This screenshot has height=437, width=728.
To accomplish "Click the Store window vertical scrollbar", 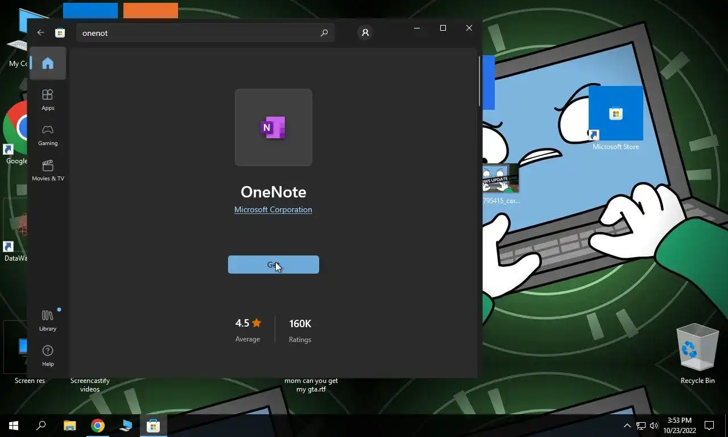I will click(479, 81).
